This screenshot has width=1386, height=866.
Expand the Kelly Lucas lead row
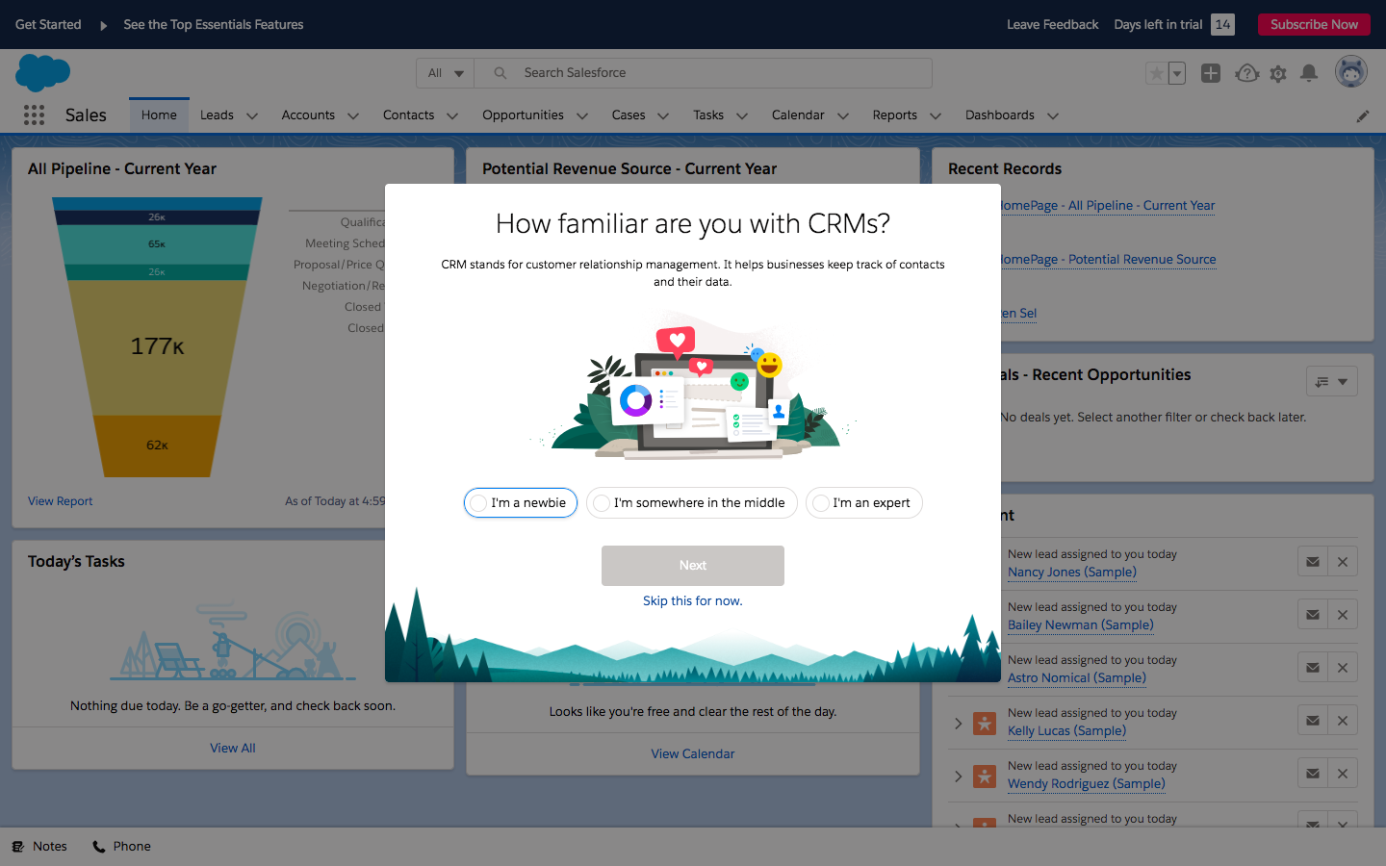[958, 723]
